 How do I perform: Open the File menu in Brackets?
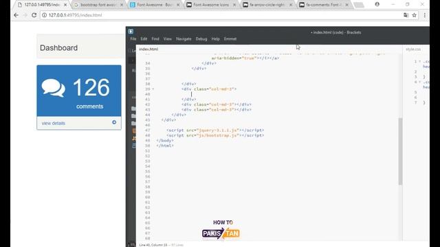(x=133, y=39)
